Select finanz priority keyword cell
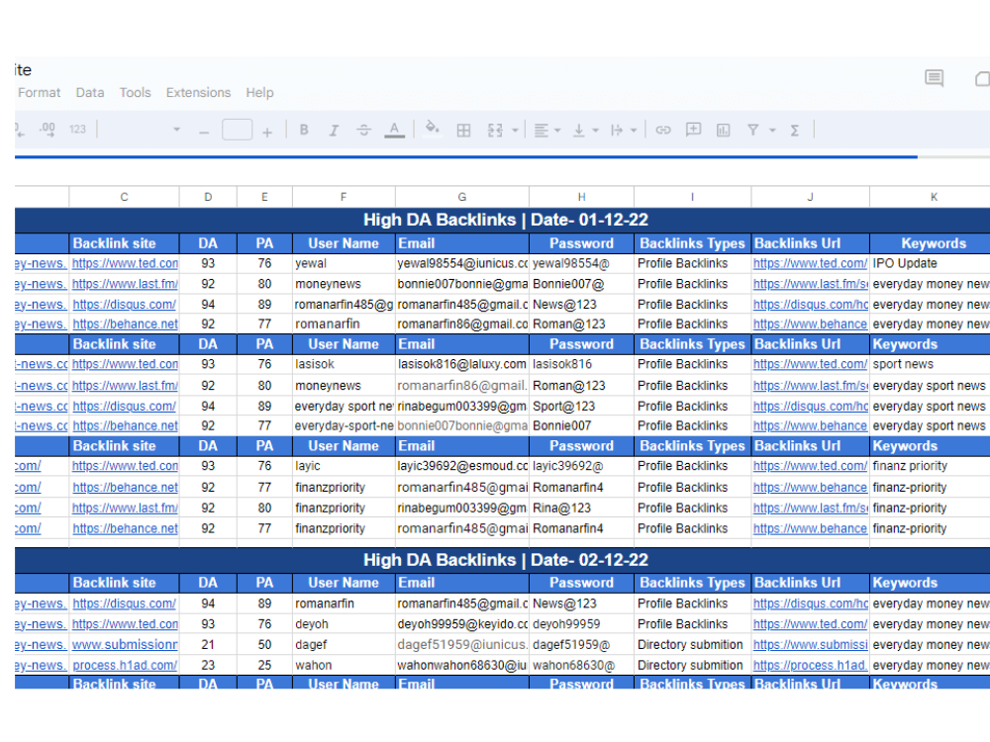The height and width of the screenshot is (742, 990). (x=930, y=466)
